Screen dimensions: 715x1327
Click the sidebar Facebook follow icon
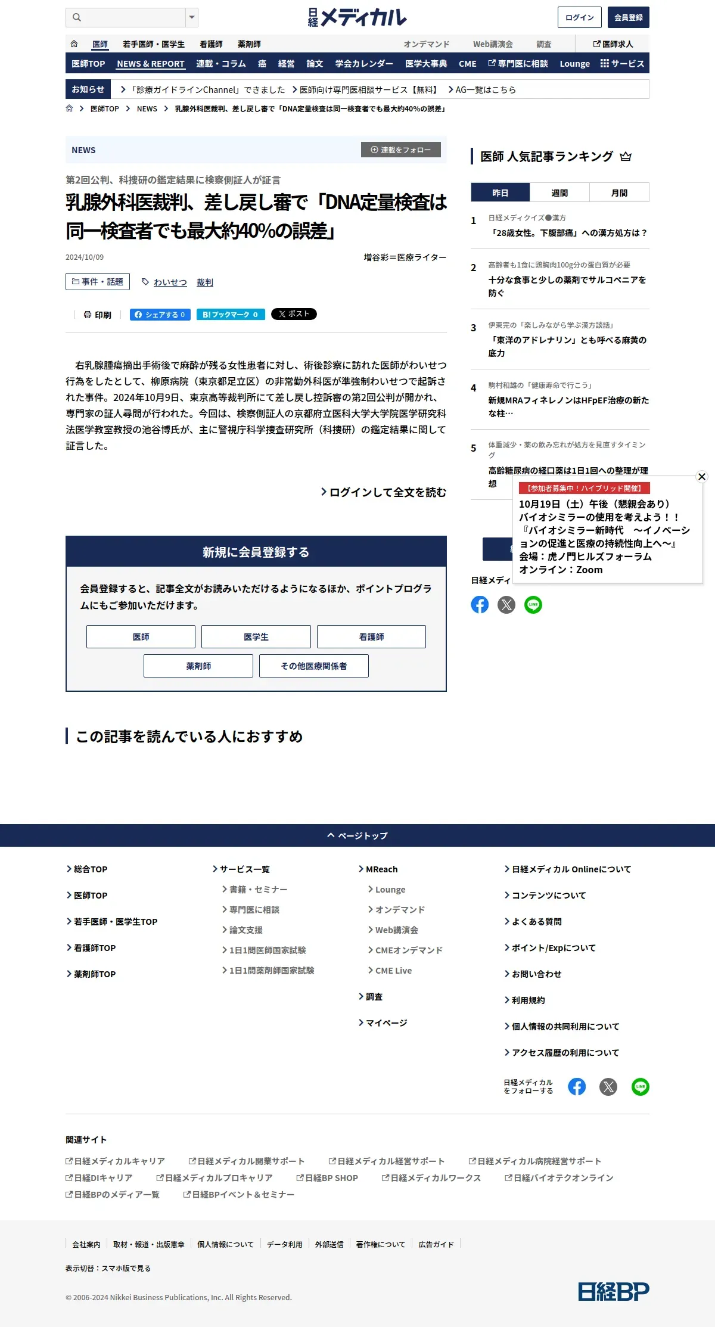(480, 605)
